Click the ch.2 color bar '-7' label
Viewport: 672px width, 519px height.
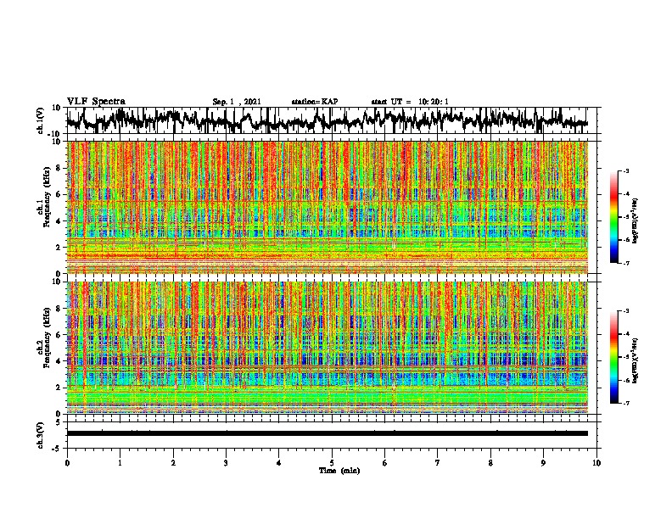pos(626,404)
